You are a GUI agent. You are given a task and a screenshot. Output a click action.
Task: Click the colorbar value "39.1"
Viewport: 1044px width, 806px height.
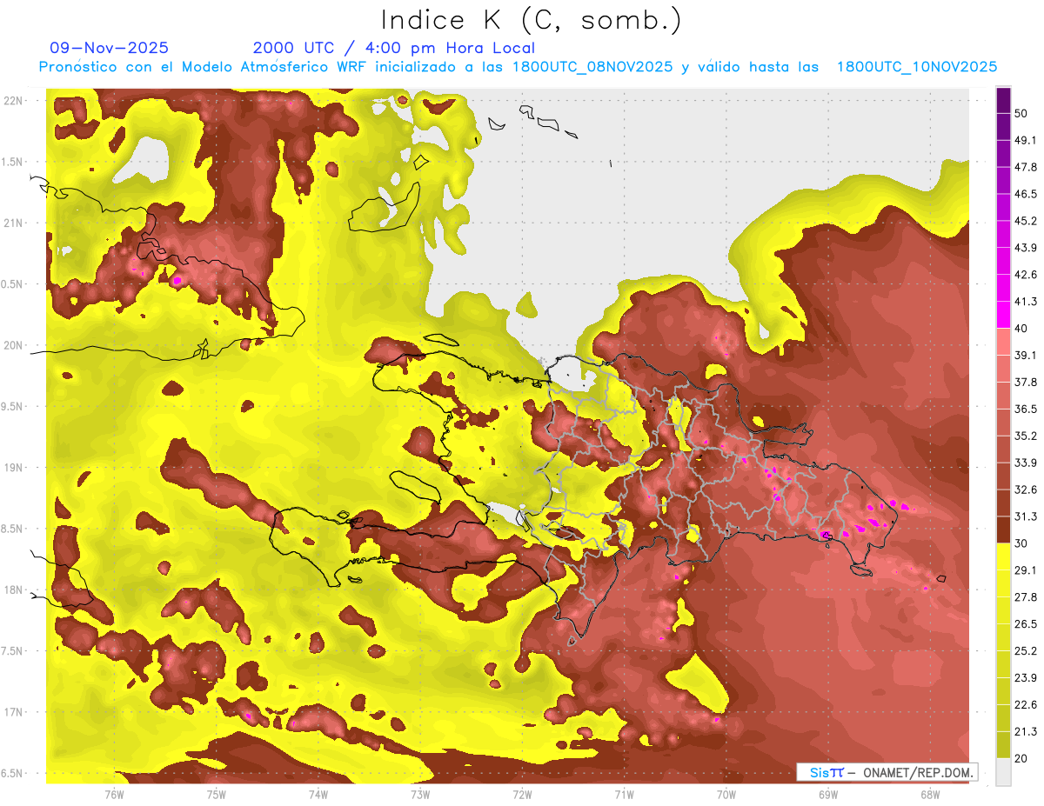tap(1026, 355)
